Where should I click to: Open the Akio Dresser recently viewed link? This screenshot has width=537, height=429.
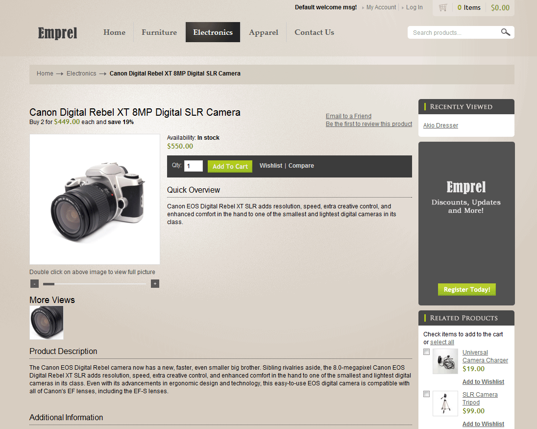coord(440,126)
